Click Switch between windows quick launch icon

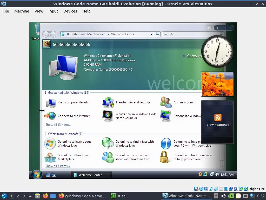(54, 175)
